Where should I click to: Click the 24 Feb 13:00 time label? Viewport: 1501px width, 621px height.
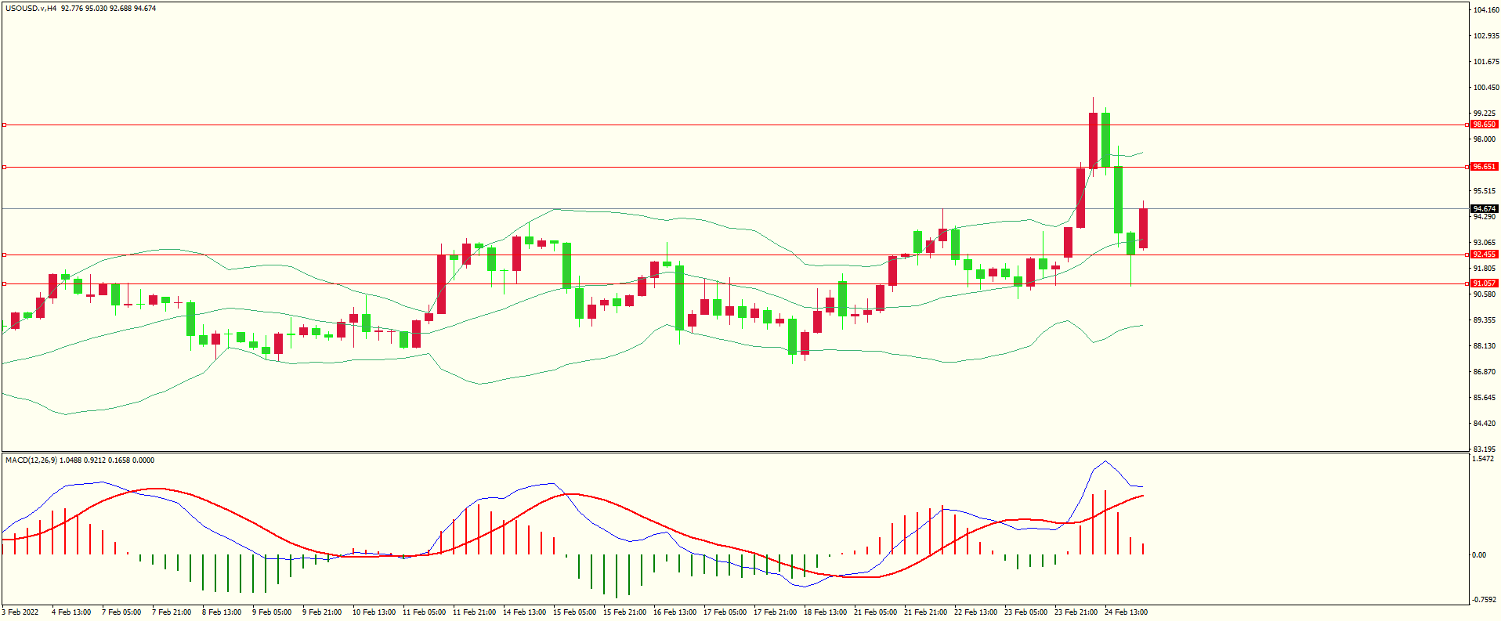pos(1126,612)
